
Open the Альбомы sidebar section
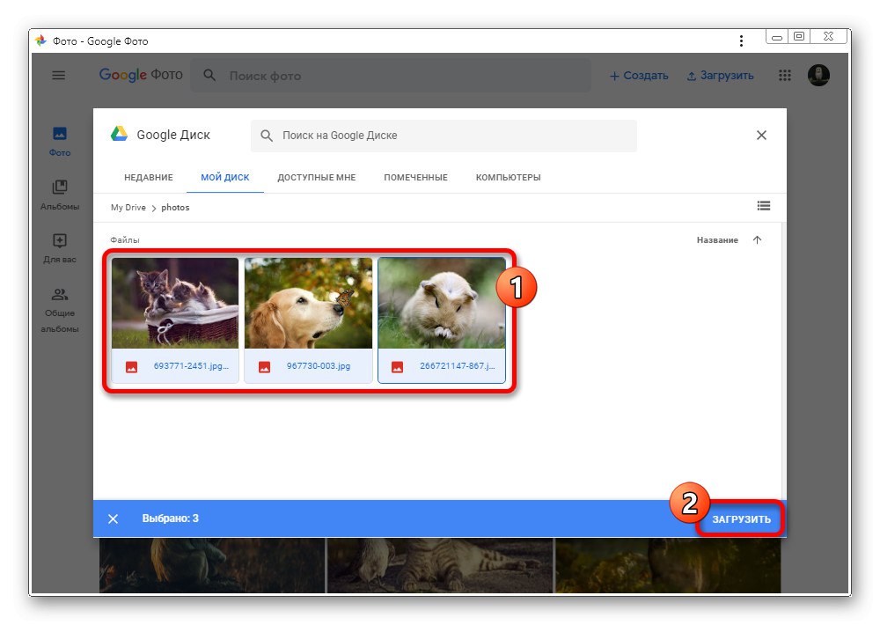[58, 195]
